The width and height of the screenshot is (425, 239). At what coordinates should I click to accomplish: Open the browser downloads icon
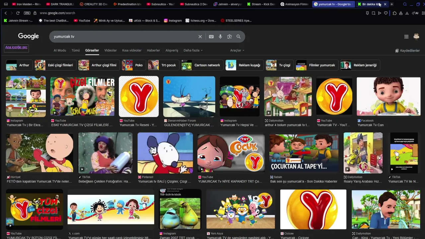pyautogui.click(x=407, y=13)
